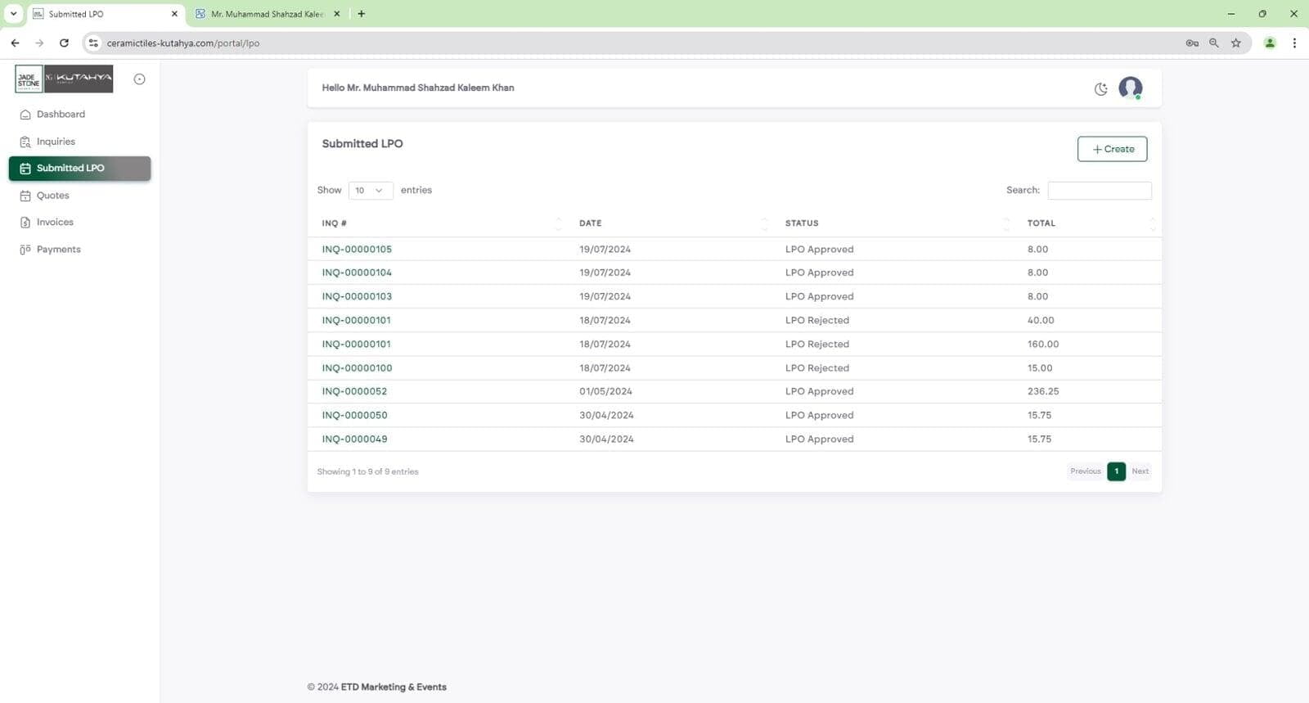Open inquiry INQ-0000049
The width and height of the screenshot is (1309, 703).
[x=354, y=439]
